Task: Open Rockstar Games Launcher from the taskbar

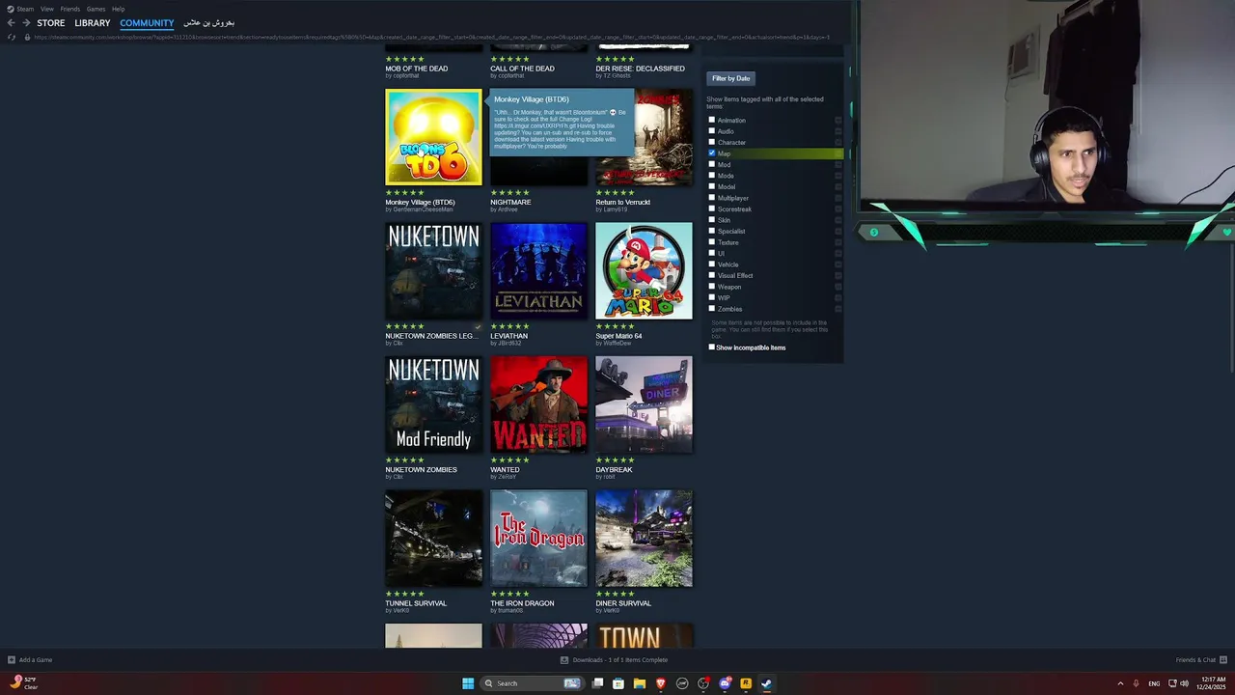Action: (746, 683)
